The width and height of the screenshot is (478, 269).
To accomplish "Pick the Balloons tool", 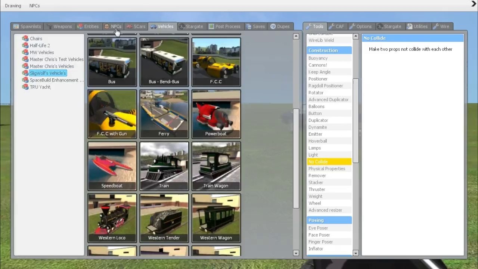I will [x=329, y=106].
